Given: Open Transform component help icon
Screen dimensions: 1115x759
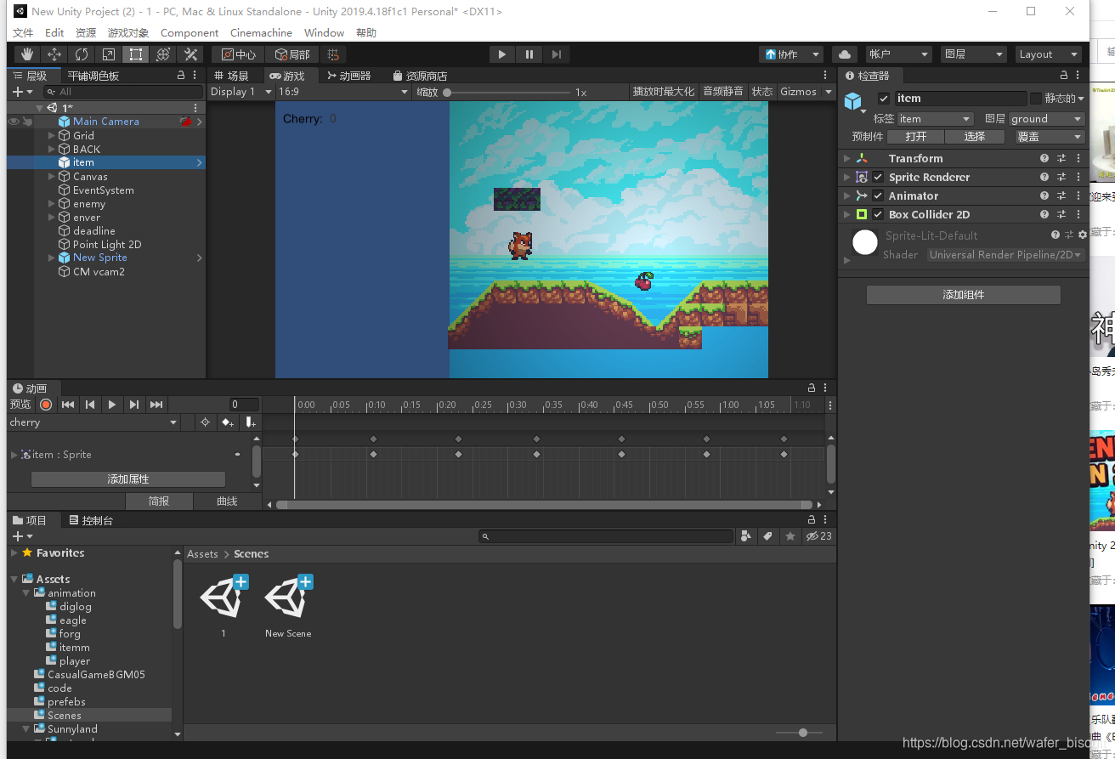Looking at the screenshot, I should (x=1044, y=159).
